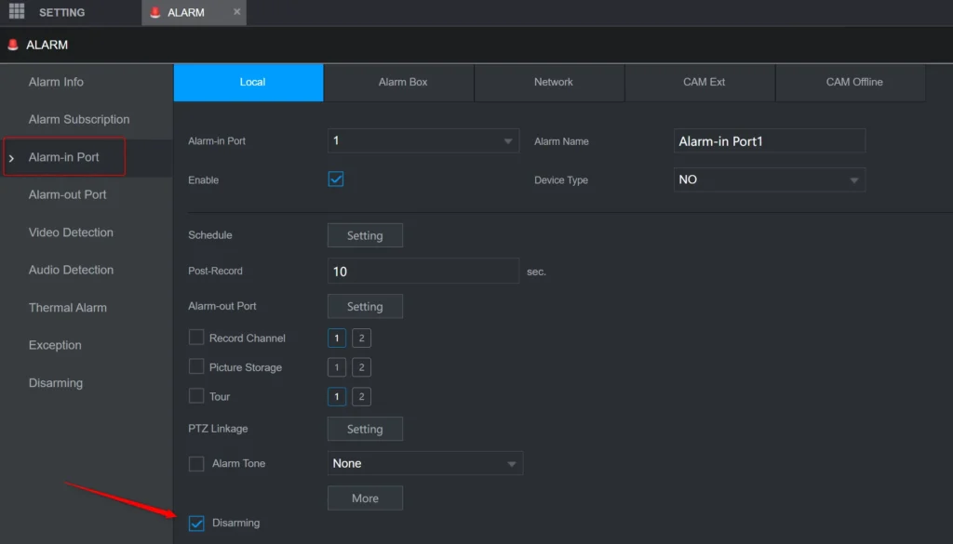Image resolution: width=953 pixels, height=544 pixels.
Task: Click the More button
Action: point(365,498)
